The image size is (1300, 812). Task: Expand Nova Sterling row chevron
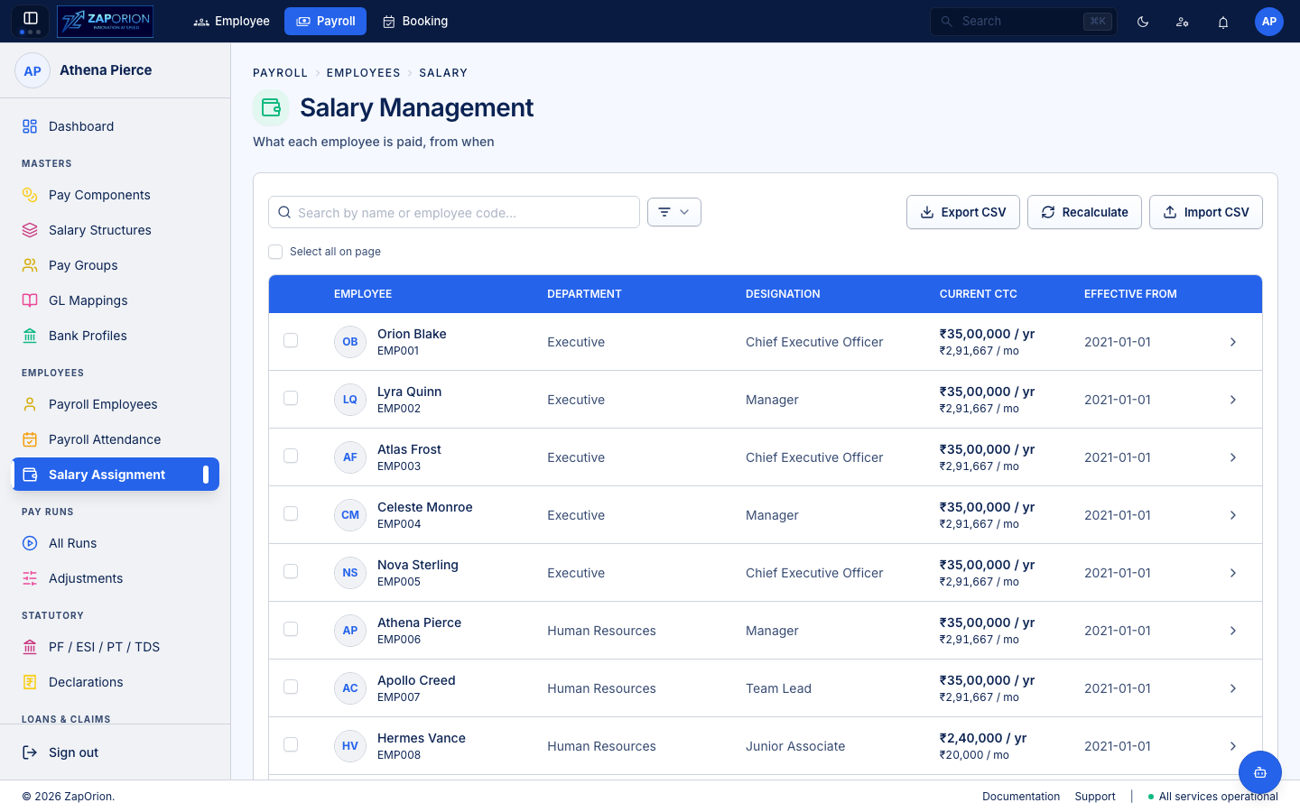coord(1233,573)
